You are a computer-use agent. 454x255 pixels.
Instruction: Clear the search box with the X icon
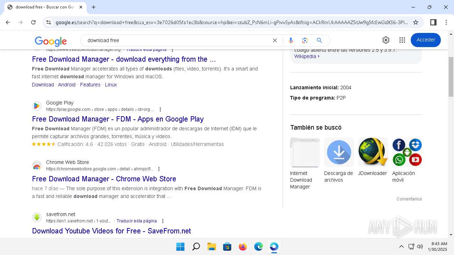275,40
